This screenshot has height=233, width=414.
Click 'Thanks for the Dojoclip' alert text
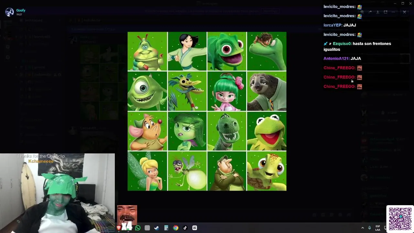(42, 156)
